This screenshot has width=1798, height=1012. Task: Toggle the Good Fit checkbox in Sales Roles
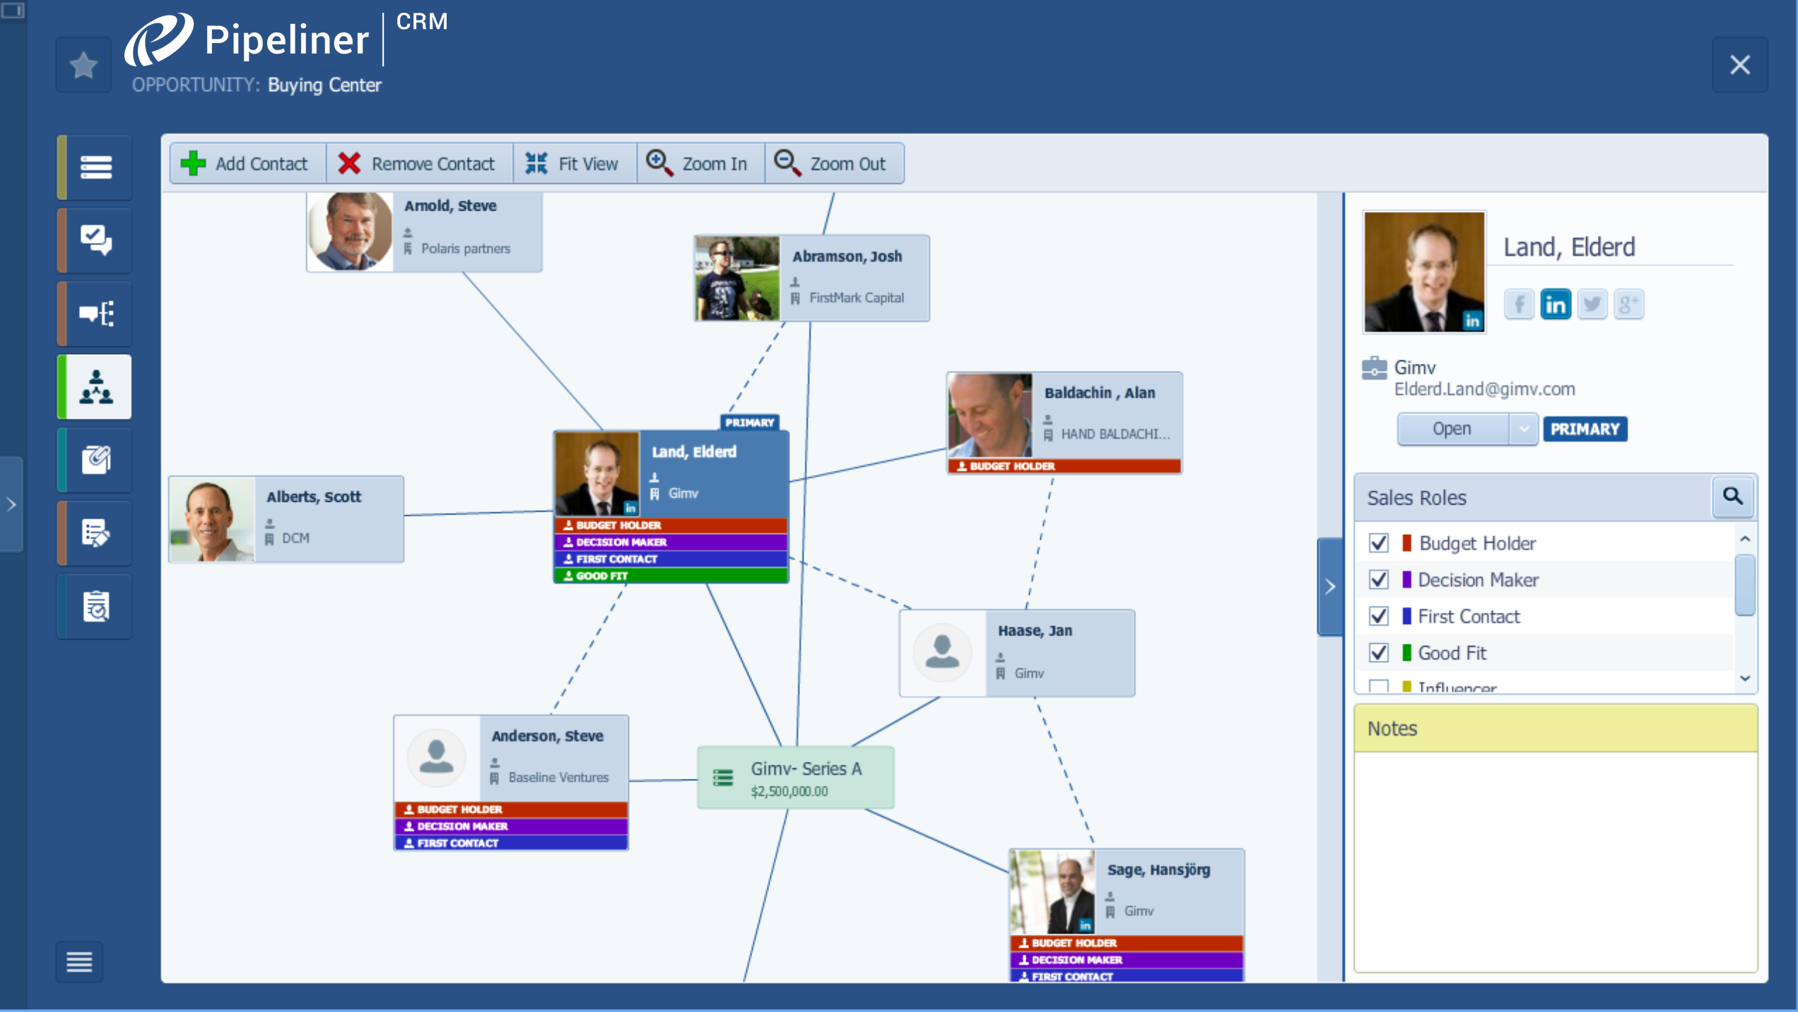[1380, 653]
